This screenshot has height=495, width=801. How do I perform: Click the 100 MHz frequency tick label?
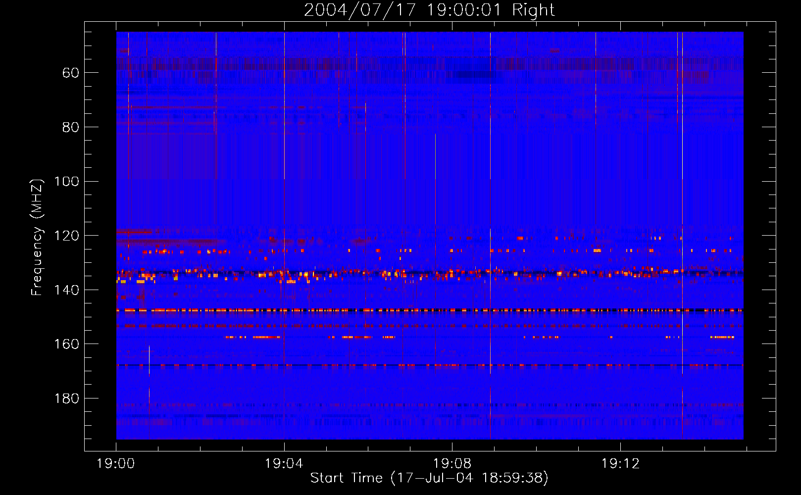(x=67, y=182)
